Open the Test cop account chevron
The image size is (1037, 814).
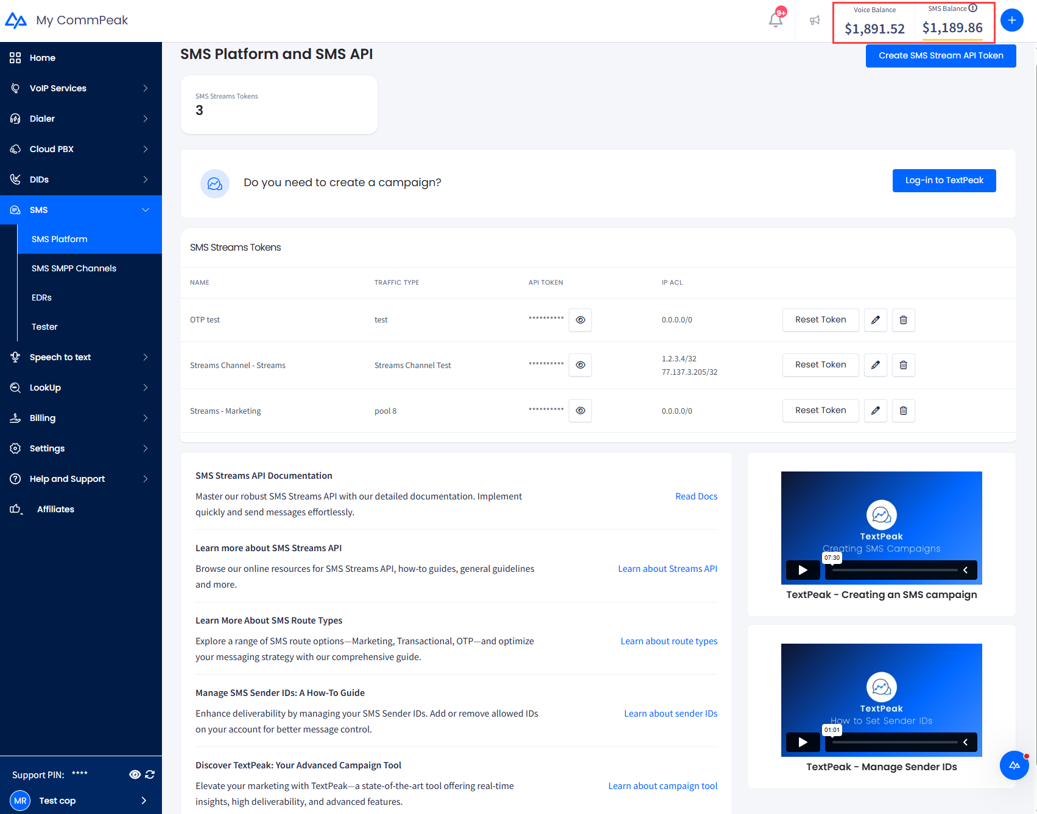pos(144,801)
